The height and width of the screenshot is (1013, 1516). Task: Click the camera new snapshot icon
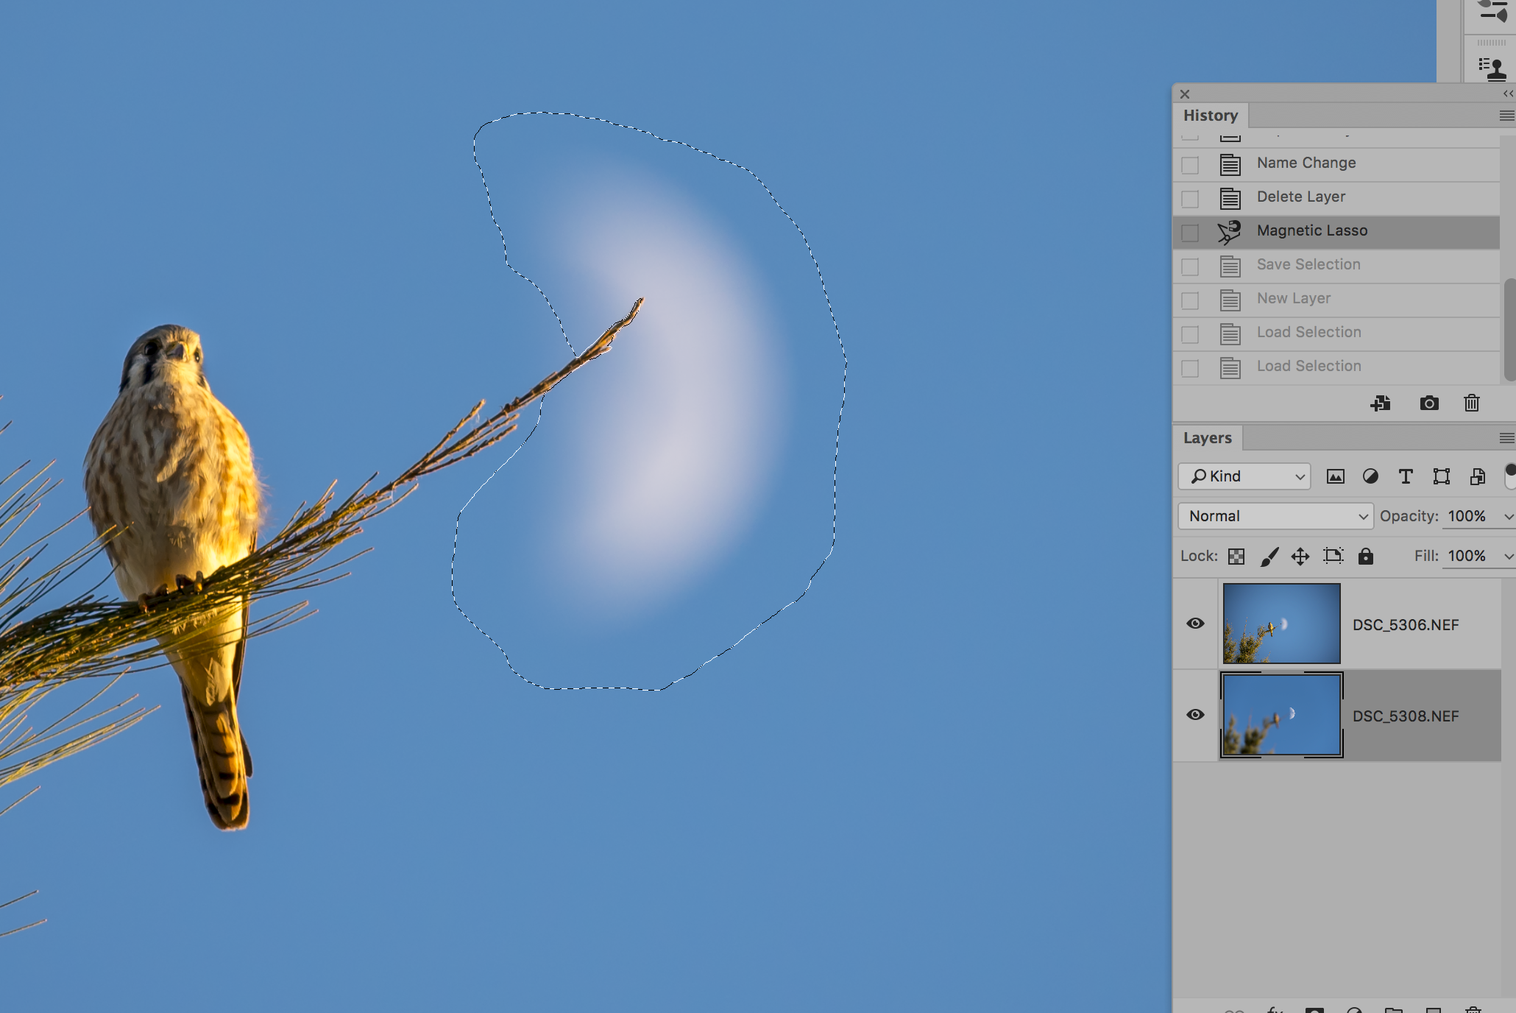click(1429, 403)
